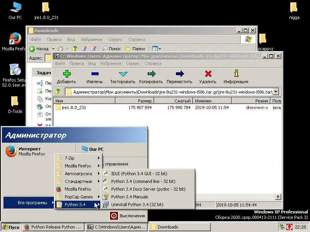This screenshot has height=232, width=310.
Task: Sort by Изменен column header
Action: (212, 101)
